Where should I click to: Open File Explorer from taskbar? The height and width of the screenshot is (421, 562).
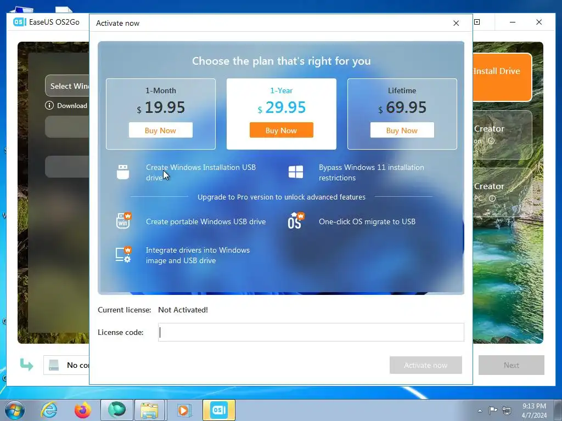pos(150,410)
